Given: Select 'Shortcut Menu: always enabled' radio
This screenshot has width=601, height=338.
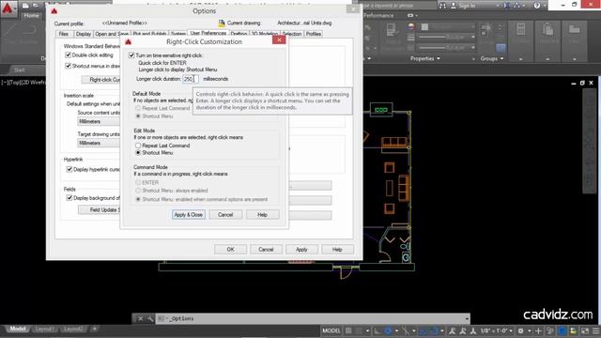Looking at the screenshot, I should [x=138, y=191].
